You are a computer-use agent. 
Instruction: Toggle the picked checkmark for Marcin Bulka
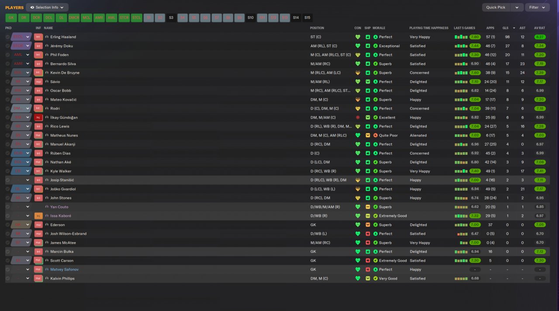point(7,252)
